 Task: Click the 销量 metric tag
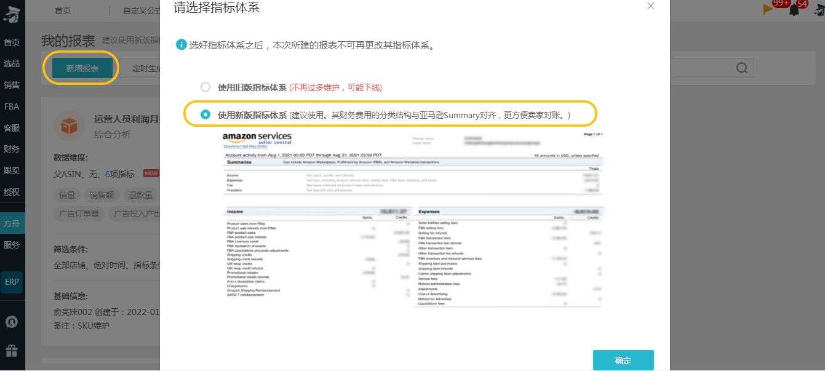(67, 195)
